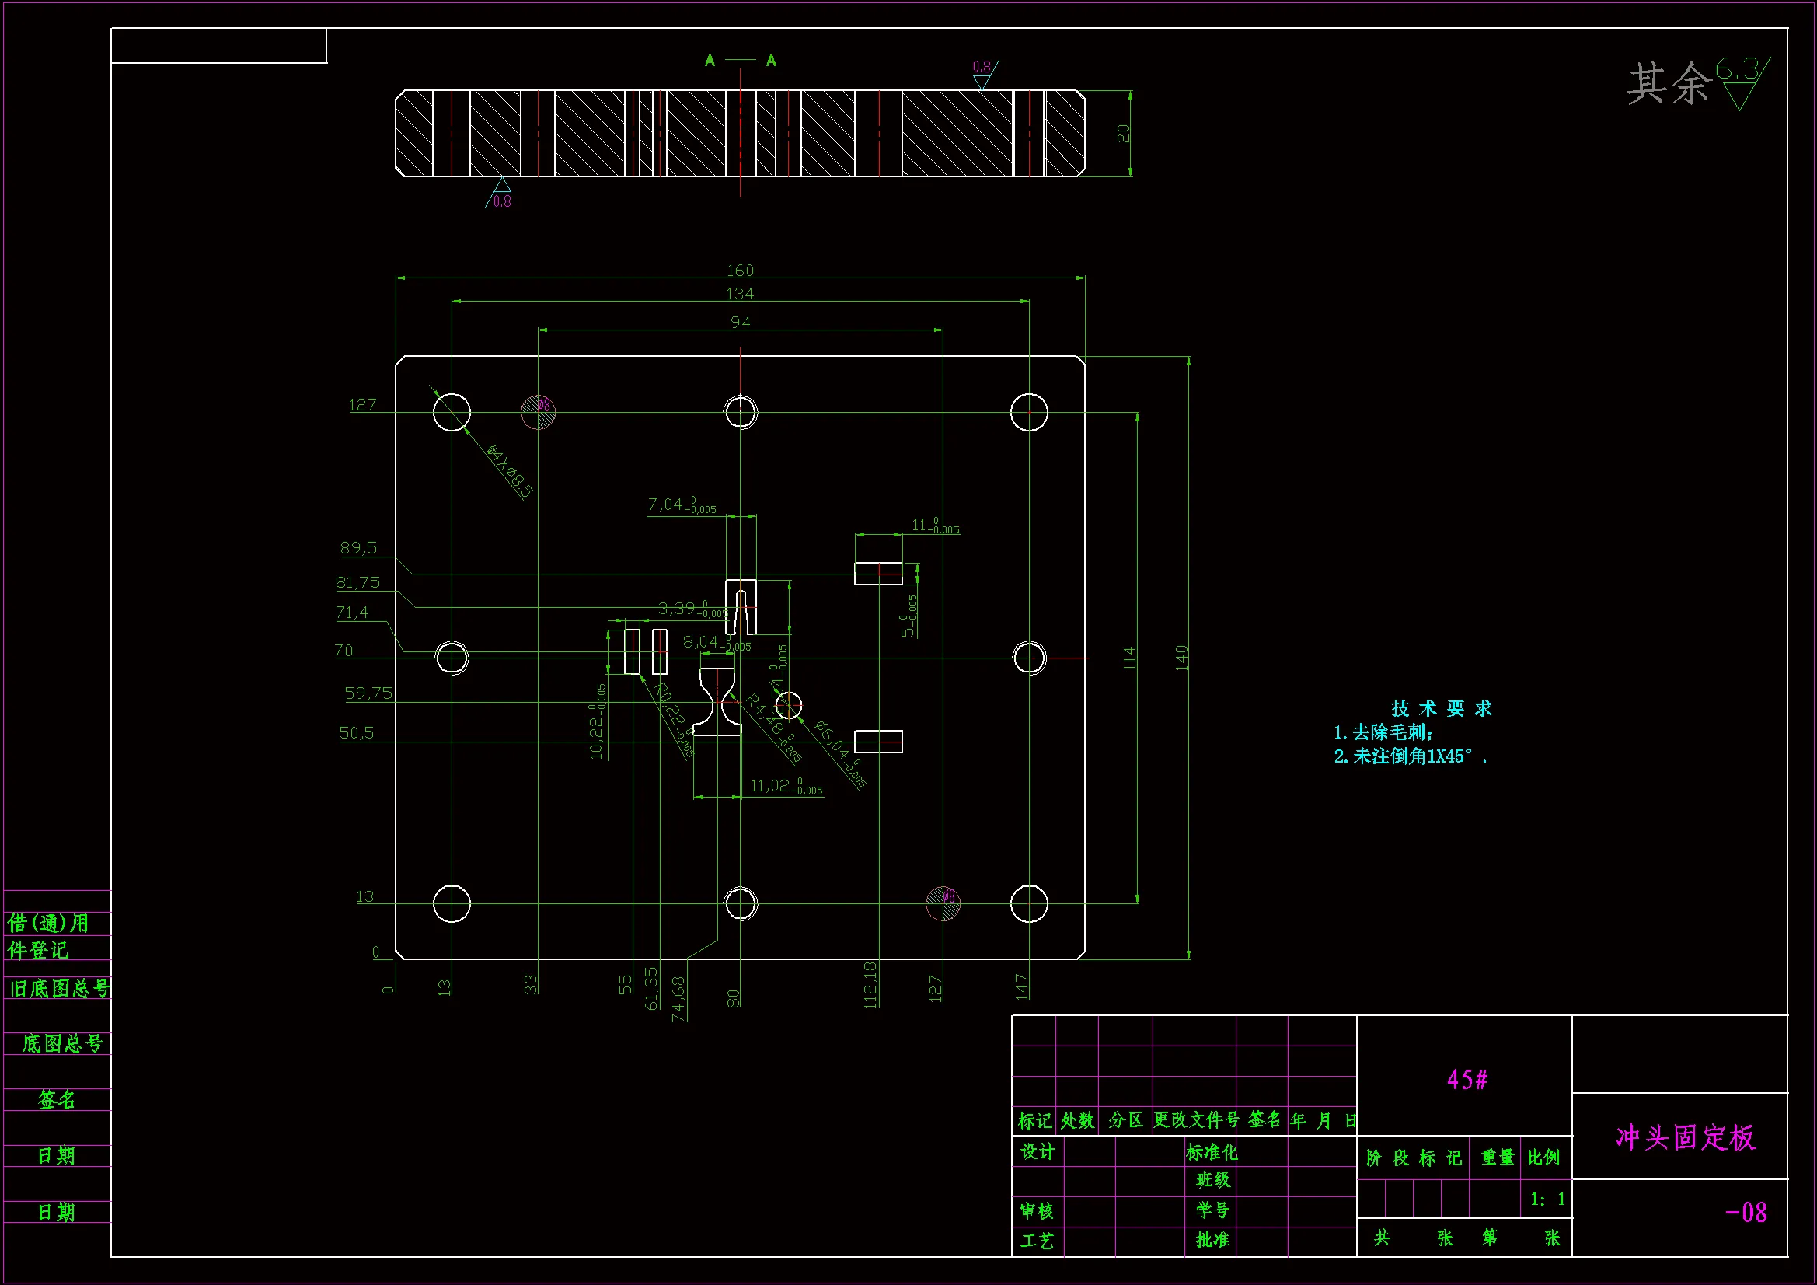
Task: Click the 140 overall height dimension
Action: pos(1181,657)
